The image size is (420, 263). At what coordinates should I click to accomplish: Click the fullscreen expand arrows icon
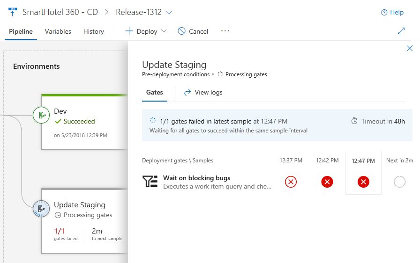coord(401,31)
